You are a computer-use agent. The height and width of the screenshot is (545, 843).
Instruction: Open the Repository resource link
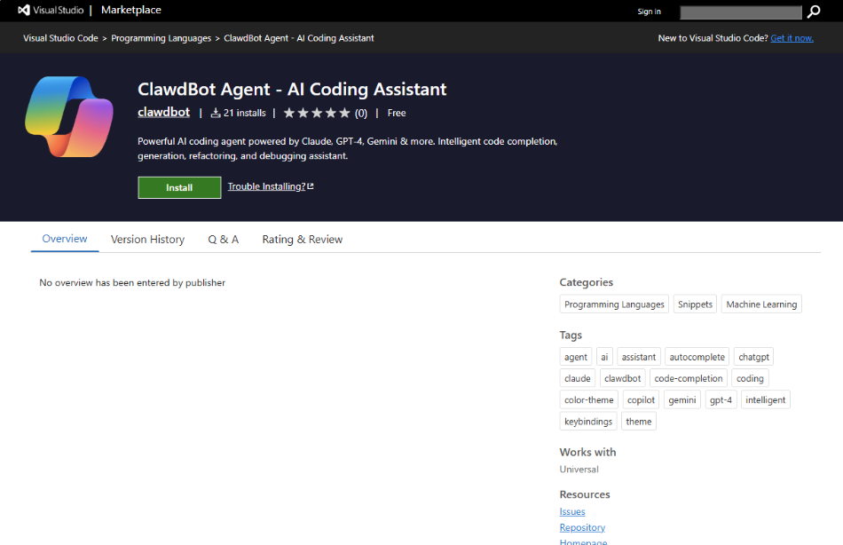click(582, 528)
